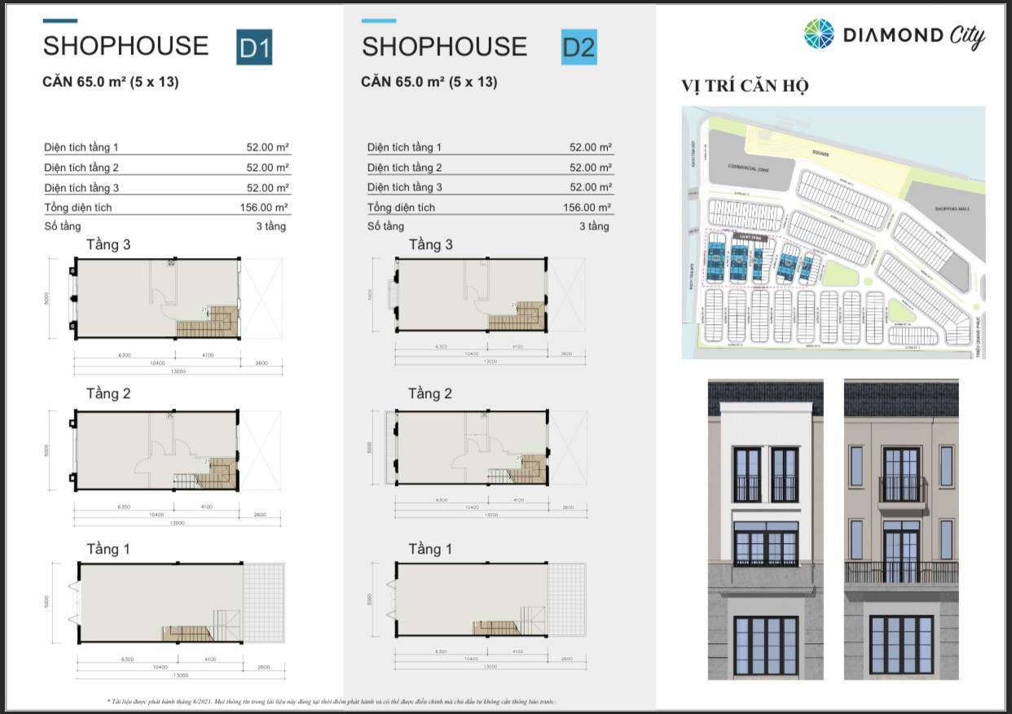This screenshot has width=1012, height=714.
Task: Click the left white facade elevation image
Action: (765, 529)
